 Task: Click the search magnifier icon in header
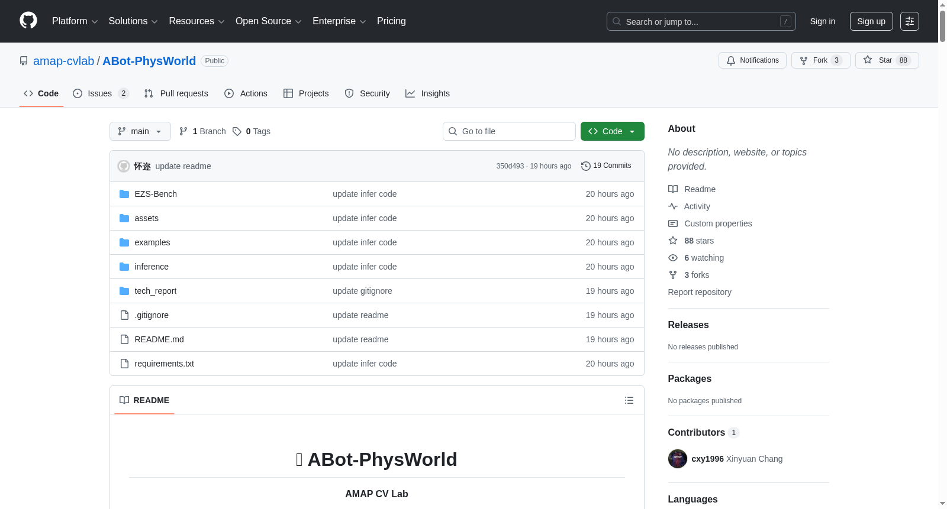617,21
